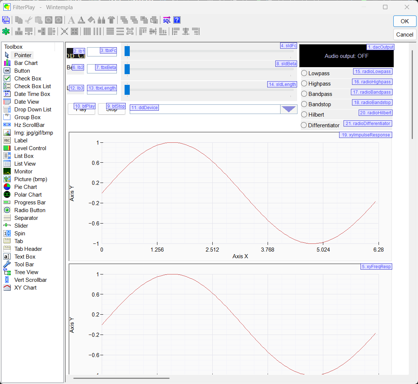Click the sldLength slider thumb
The width and height of the screenshot is (418, 384).
tap(127, 90)
